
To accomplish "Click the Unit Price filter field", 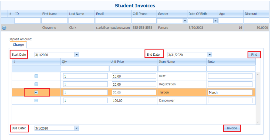I will point(133,69).
